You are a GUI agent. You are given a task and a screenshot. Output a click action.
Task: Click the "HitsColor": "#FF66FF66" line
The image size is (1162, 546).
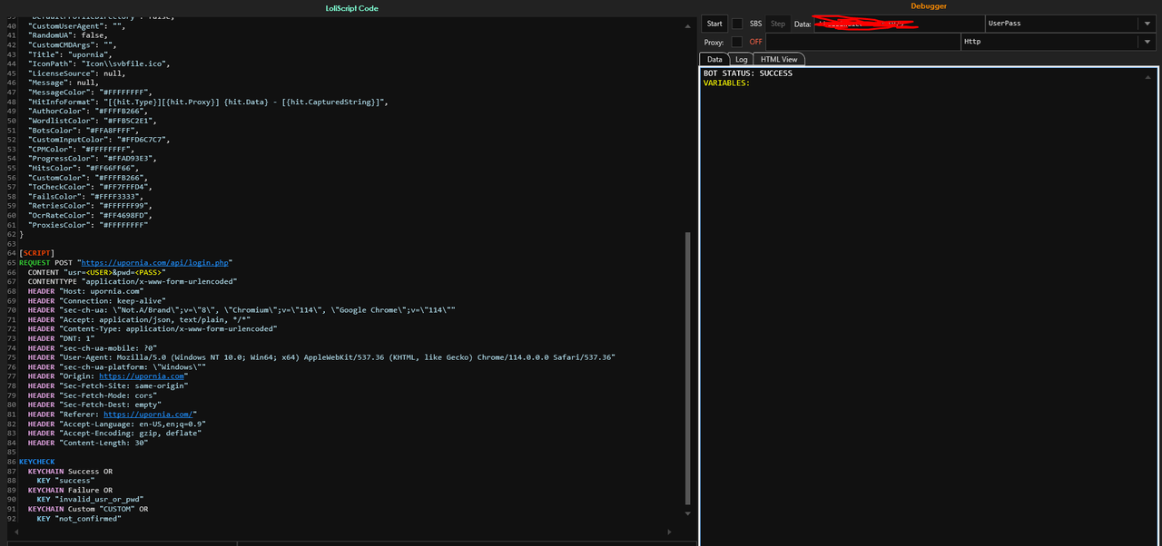[x=84, y=168]
